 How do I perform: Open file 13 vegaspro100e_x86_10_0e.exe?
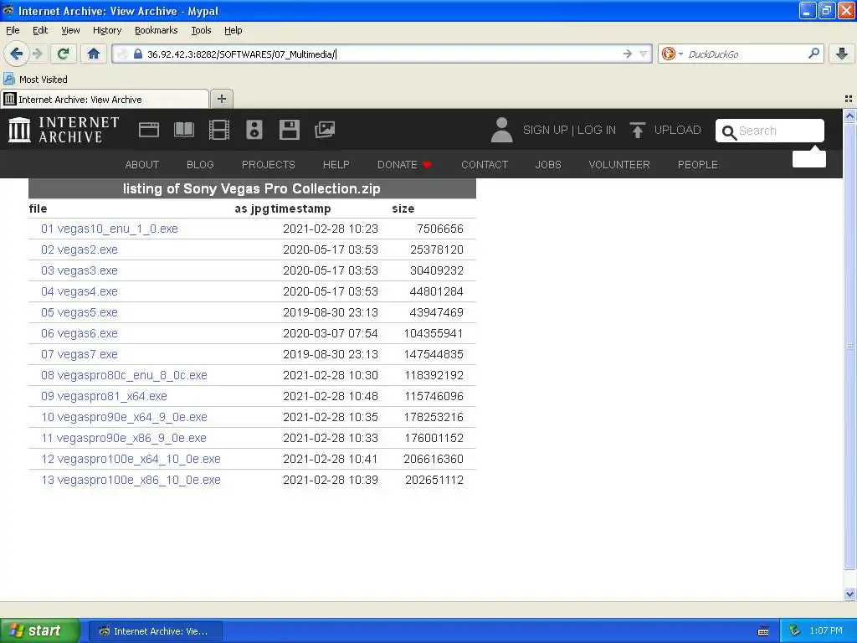131,480
